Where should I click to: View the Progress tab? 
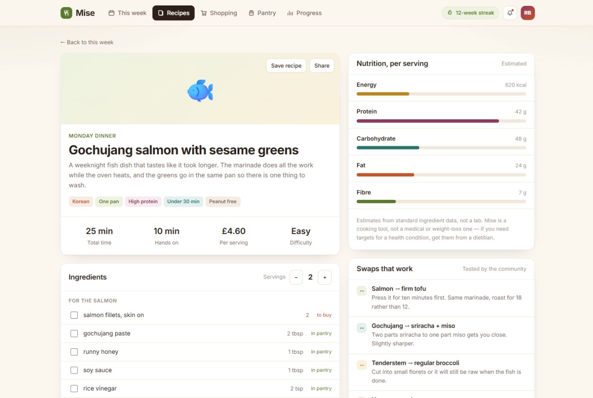[x=304, y=13]
